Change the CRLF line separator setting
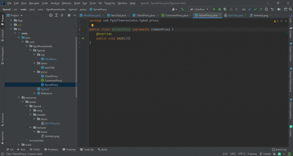The height and width of the screenshot is (156, 293). coord(233,154)
